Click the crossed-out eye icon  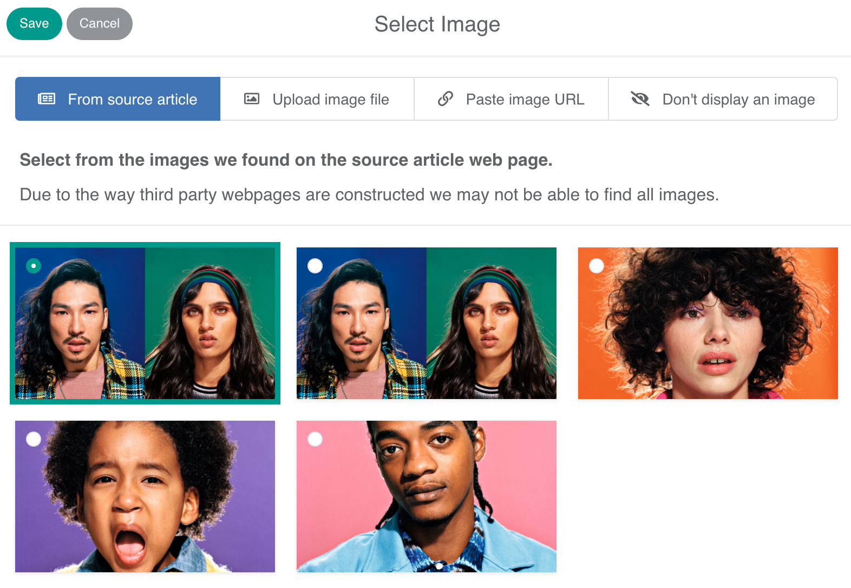coord(640,99)
